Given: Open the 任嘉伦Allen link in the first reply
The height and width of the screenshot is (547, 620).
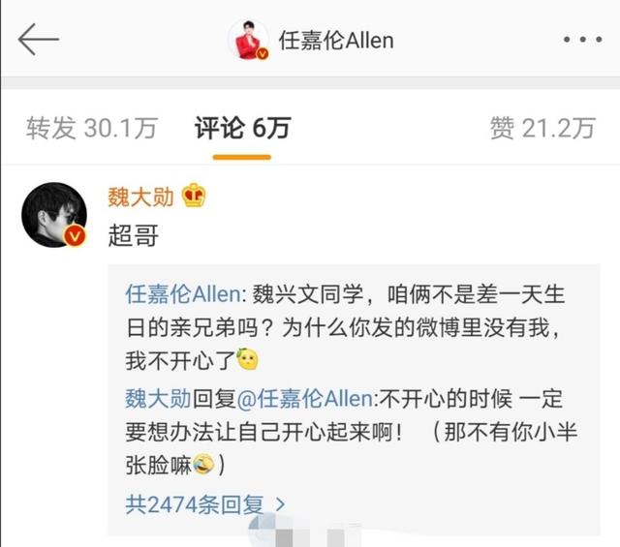Looking at the screenshot, I should [183, 294].
